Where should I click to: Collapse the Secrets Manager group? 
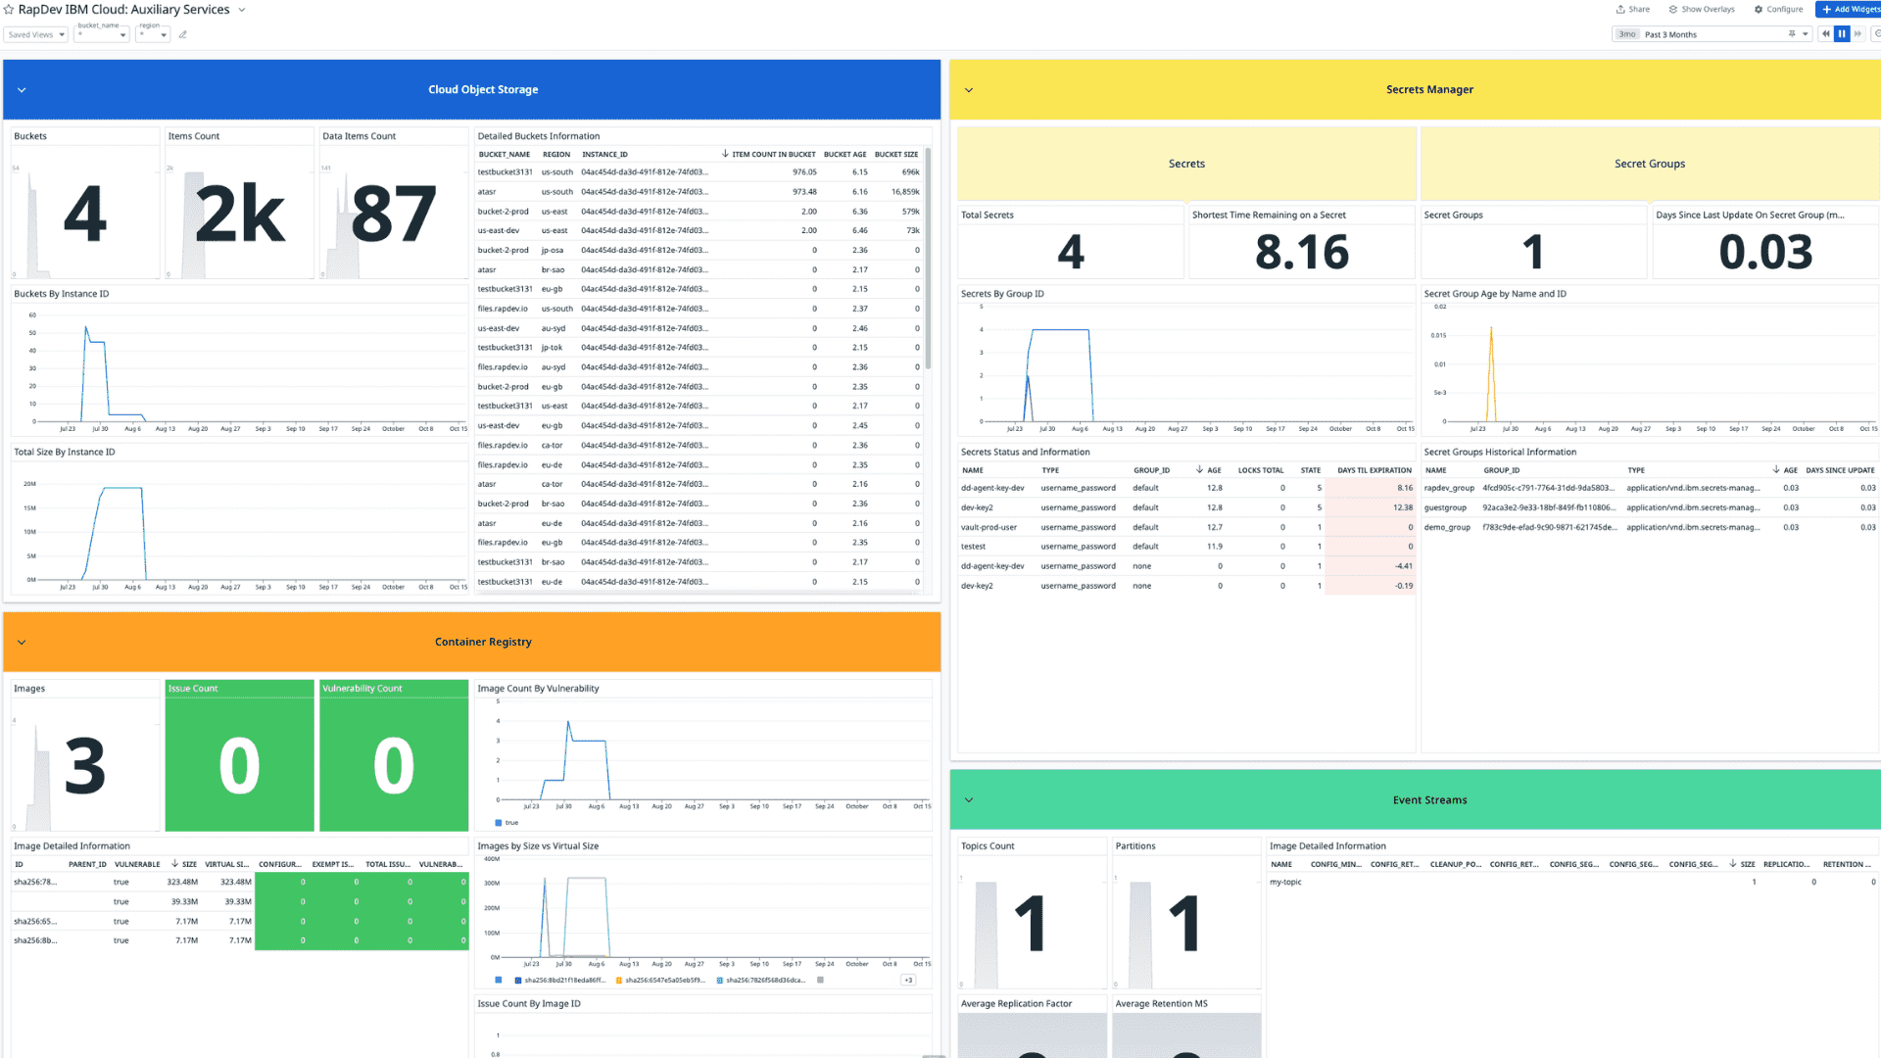pyautogui.click(x=969, y=90)
